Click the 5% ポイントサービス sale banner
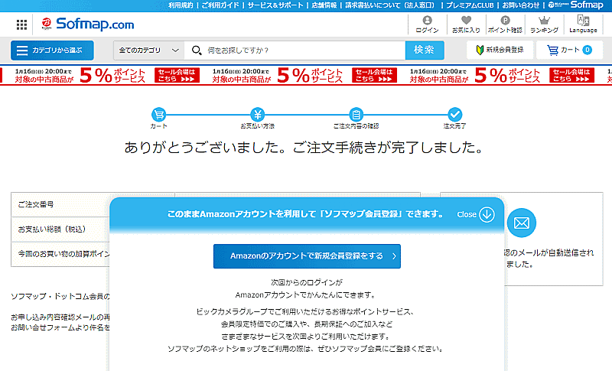Image resolution: width=612 pixels, height=371 pixels. tap(306, 75)
